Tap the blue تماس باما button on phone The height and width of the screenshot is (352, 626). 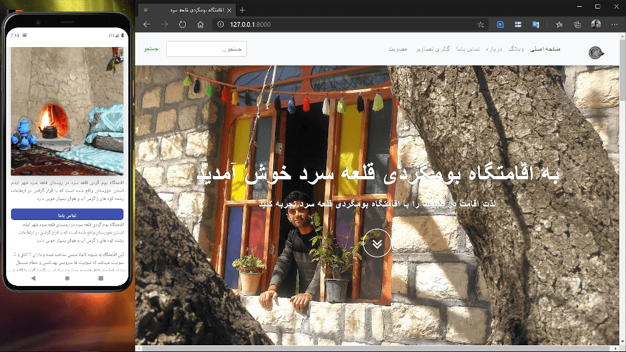[67, 215]
